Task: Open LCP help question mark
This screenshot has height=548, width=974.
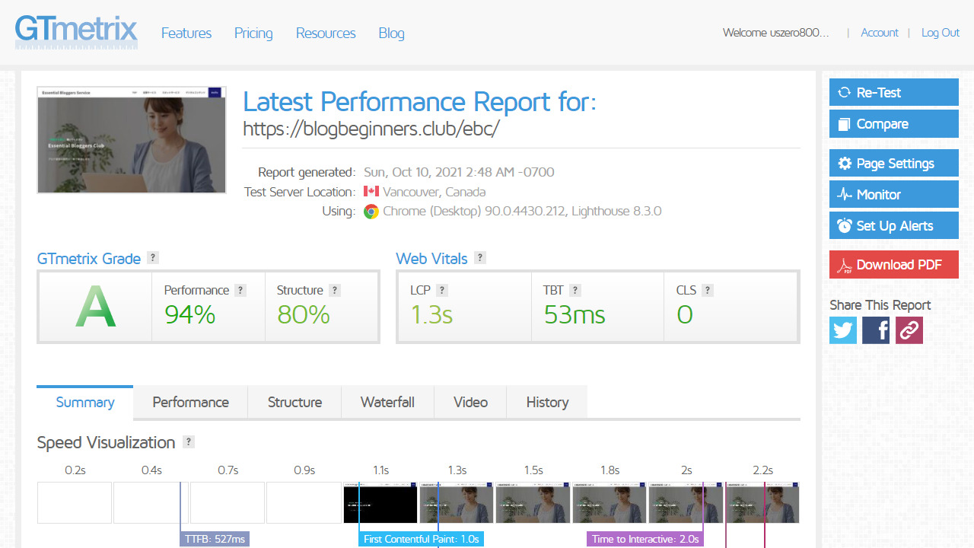Action: click(442, 290)
